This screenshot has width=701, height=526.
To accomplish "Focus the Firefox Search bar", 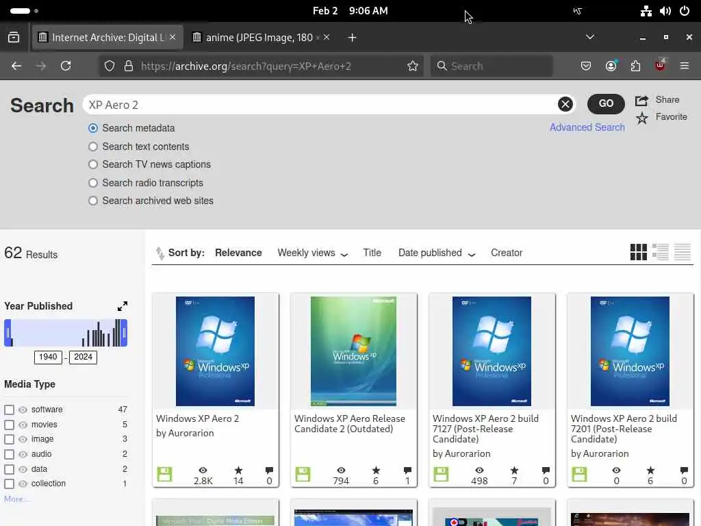I will click(x=491, y=66).
